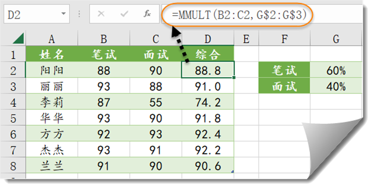Select the cell 华华
This screenshot has width=372, height=188.
[52, 118]
